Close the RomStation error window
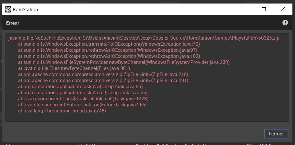295x145 pixels. tap(282, 9)
